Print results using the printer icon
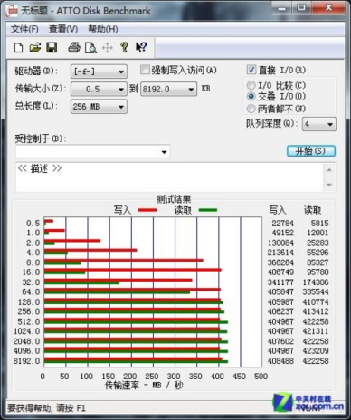 click(x=74, y=48)
